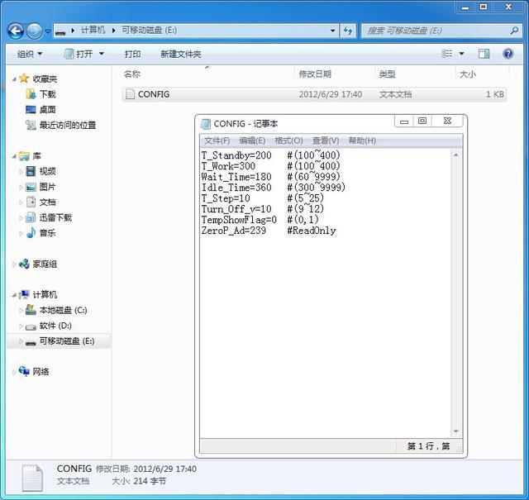Image resolution: width=529 pixels, height=500 pixels.
Task: Click the 网络 icon
Action: tap(24, 371)
